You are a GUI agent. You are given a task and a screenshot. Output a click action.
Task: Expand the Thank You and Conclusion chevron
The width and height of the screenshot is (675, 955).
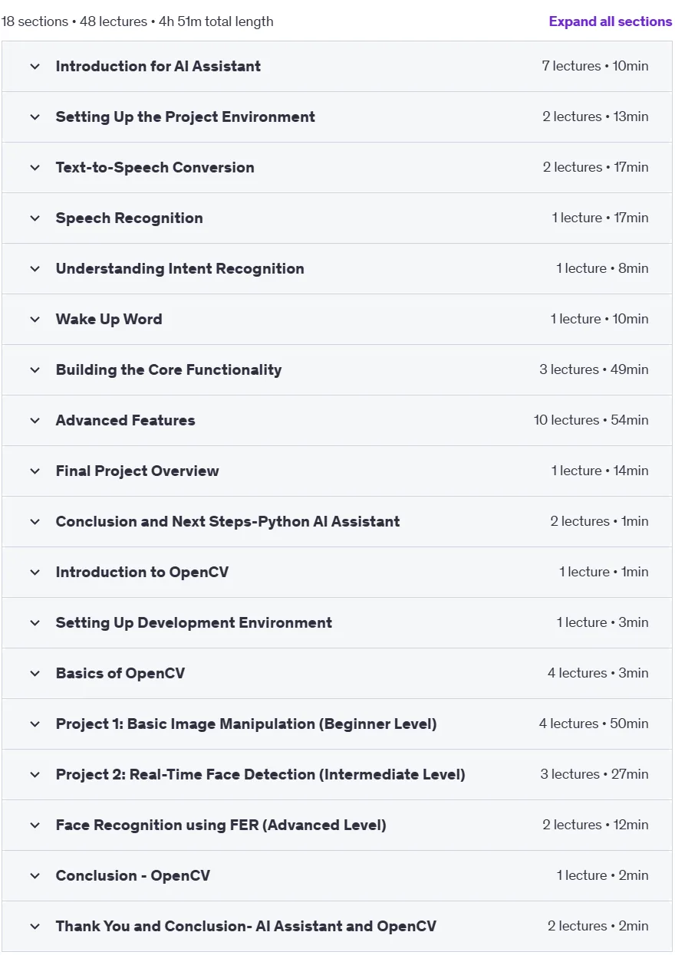[x=35, y=927]
